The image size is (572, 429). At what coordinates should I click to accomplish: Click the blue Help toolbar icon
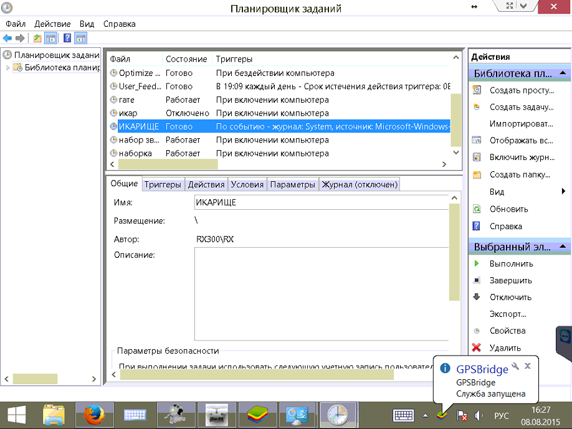67,38
